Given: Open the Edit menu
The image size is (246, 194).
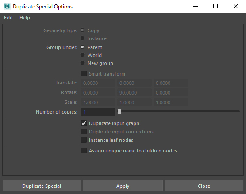Looking at the screenshot, I should point(8,18).
